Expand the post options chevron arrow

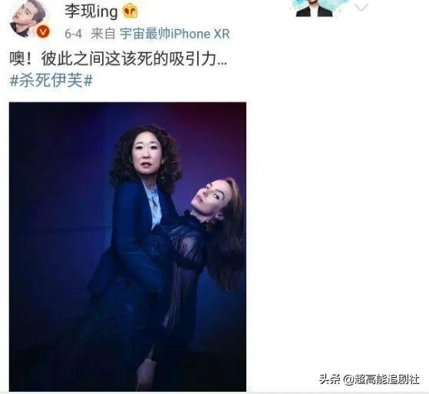(x=361, y=8)
